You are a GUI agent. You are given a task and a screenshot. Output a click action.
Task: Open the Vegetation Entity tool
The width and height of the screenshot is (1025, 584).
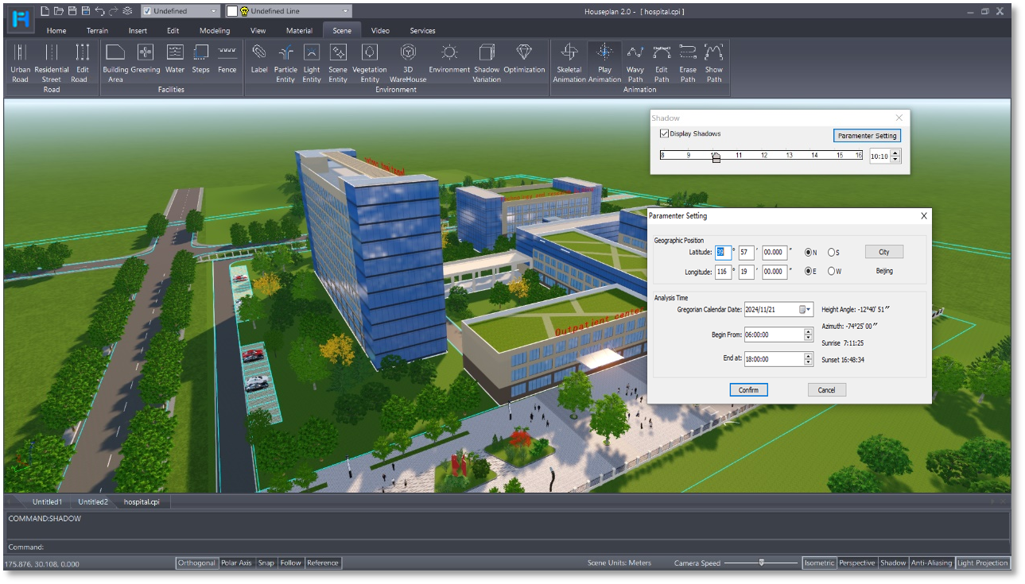369,62
